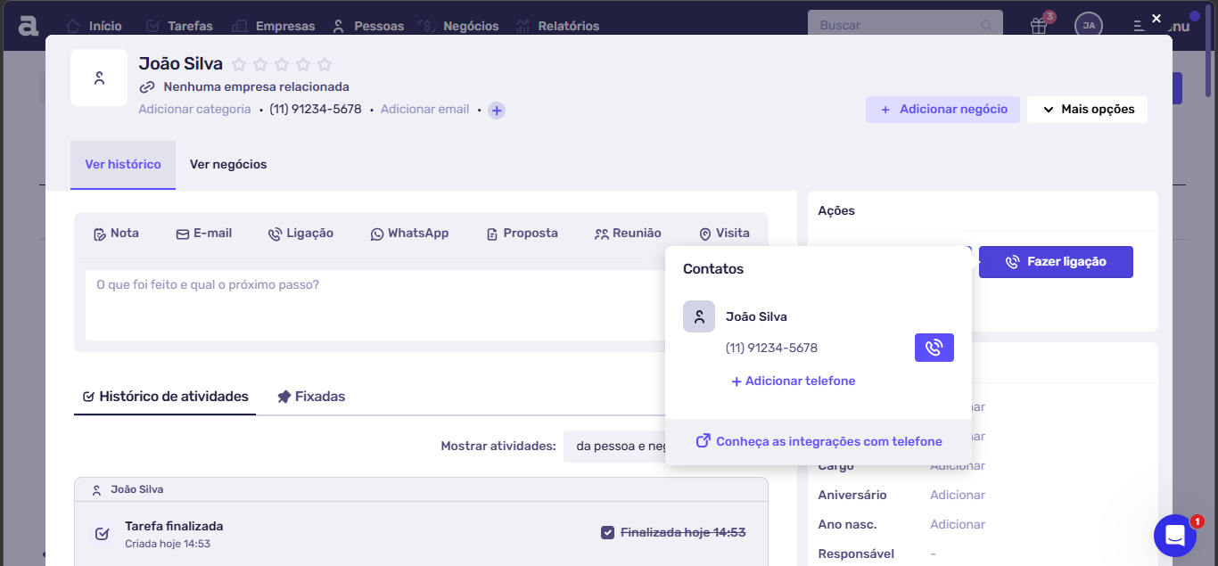Toggle the Finalizada hoje 14:53 checkbox

(608, 532)
